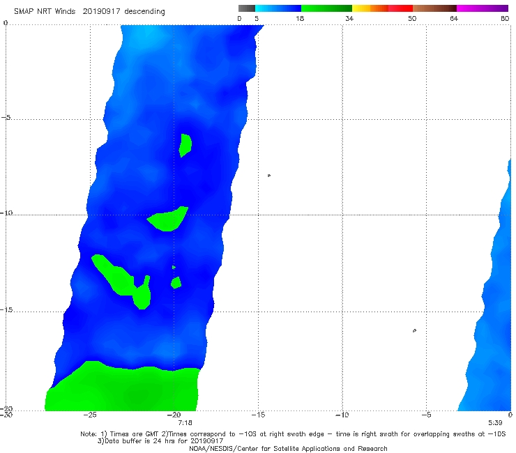
Task: Pick the brown segment of the color bar
Action: point(434,8)
